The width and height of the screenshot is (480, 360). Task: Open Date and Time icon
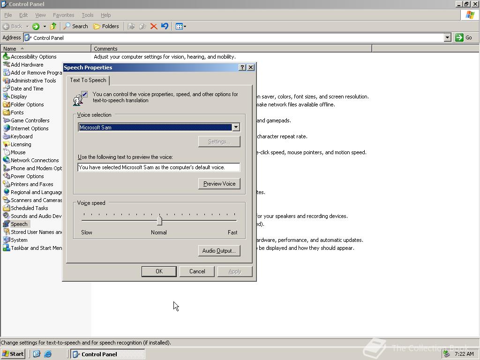click(6, 89)
